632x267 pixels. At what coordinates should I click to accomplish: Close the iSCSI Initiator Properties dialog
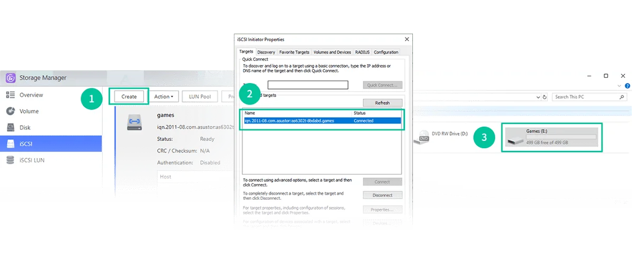406,39
